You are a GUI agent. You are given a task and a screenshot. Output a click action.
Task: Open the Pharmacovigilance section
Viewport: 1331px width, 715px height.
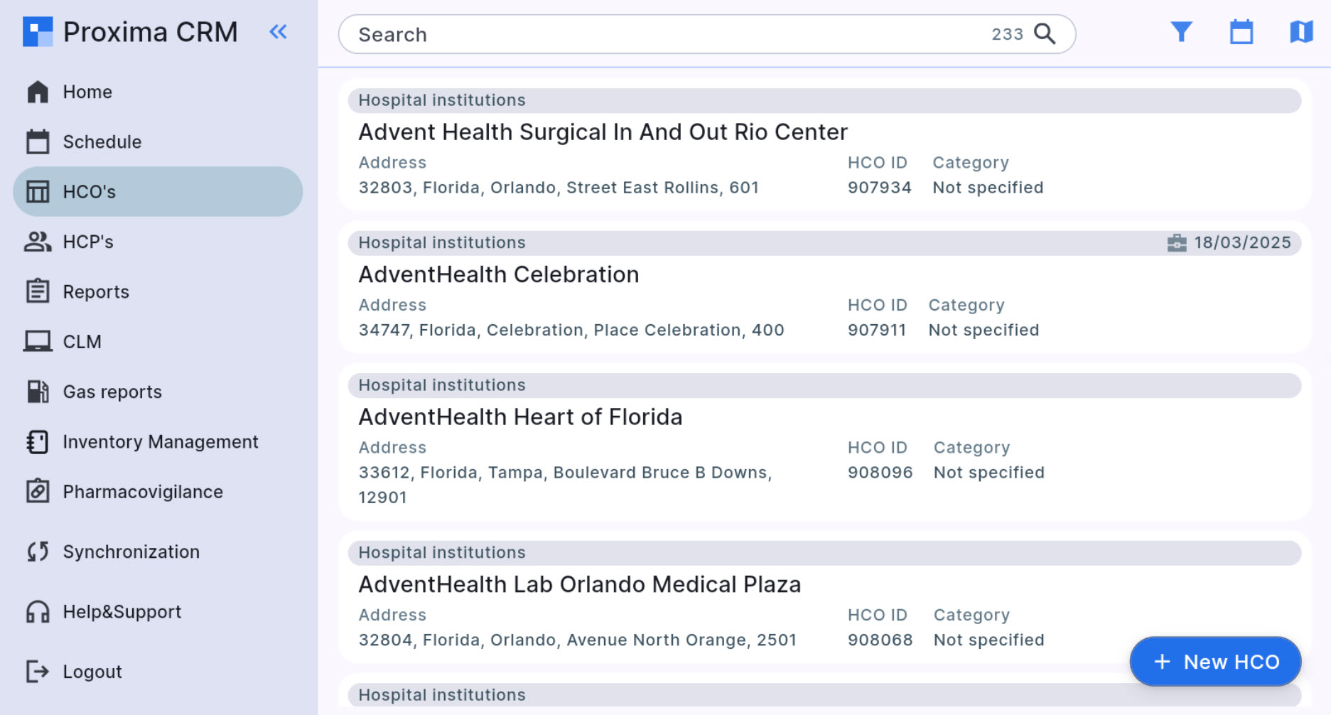(x=142, y=492)
